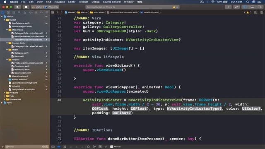Collapse the Main Views folder
This screenshot has width=265, height=149.
(7, 30)
